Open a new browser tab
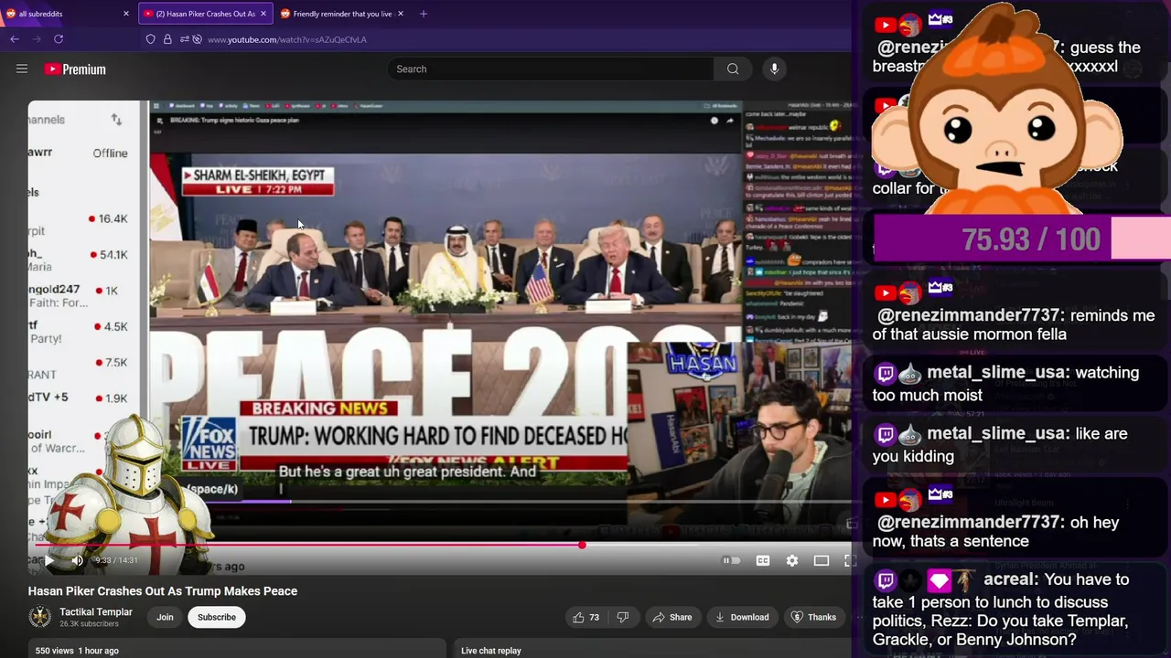The image size is (1171, 658). pos(423,14)
